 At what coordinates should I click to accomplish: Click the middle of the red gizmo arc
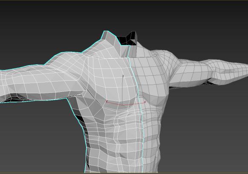point(126,105)
